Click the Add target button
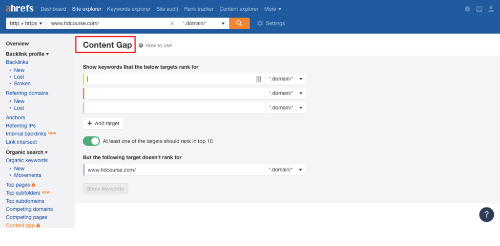Image resolution: width=500 pixels, height=246 pixels. [104, 123]
